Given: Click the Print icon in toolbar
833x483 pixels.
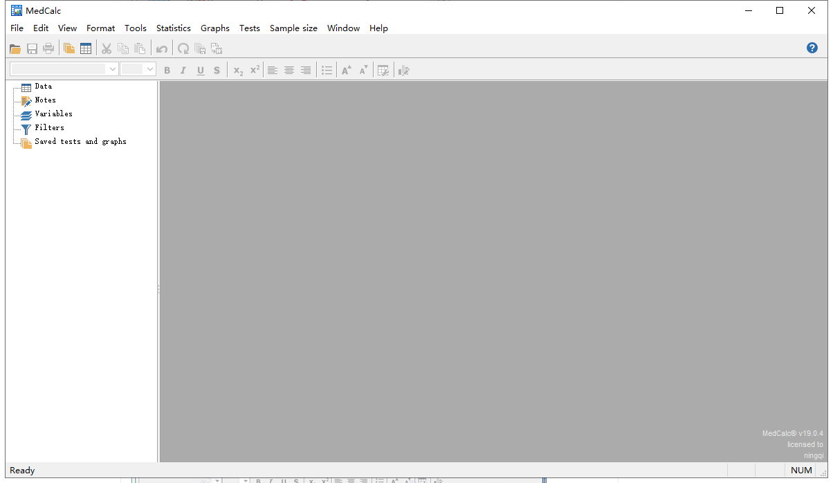Looking at the screenshot, I should click(48, 48).
